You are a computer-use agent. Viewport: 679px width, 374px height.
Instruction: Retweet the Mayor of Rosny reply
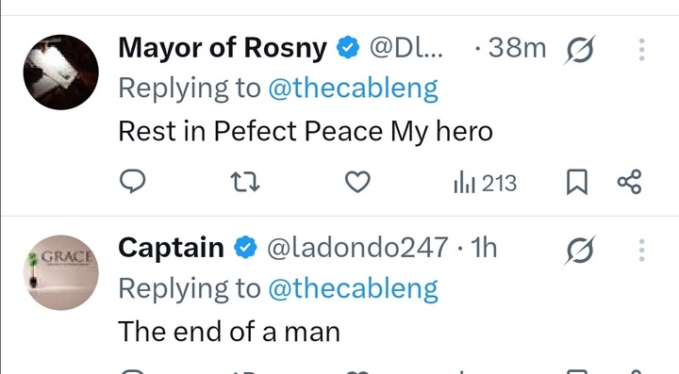tap(245, 182)
